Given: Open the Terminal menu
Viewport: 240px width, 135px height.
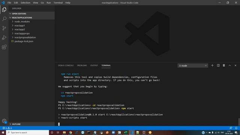Looking at the screenshot, I should [x=58, y=3].
